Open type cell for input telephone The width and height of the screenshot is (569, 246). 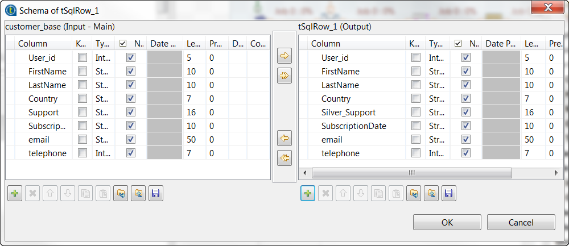pos(104,153)
